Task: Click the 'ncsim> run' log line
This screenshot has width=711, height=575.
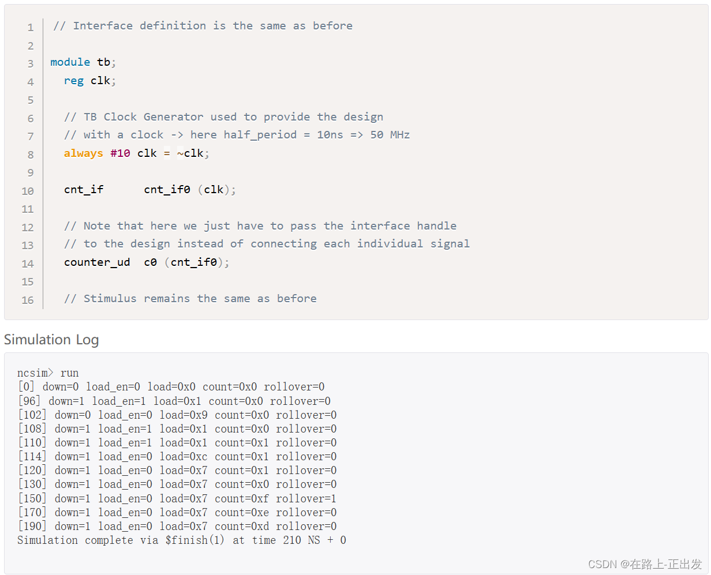Action: [x=48, y=373]
